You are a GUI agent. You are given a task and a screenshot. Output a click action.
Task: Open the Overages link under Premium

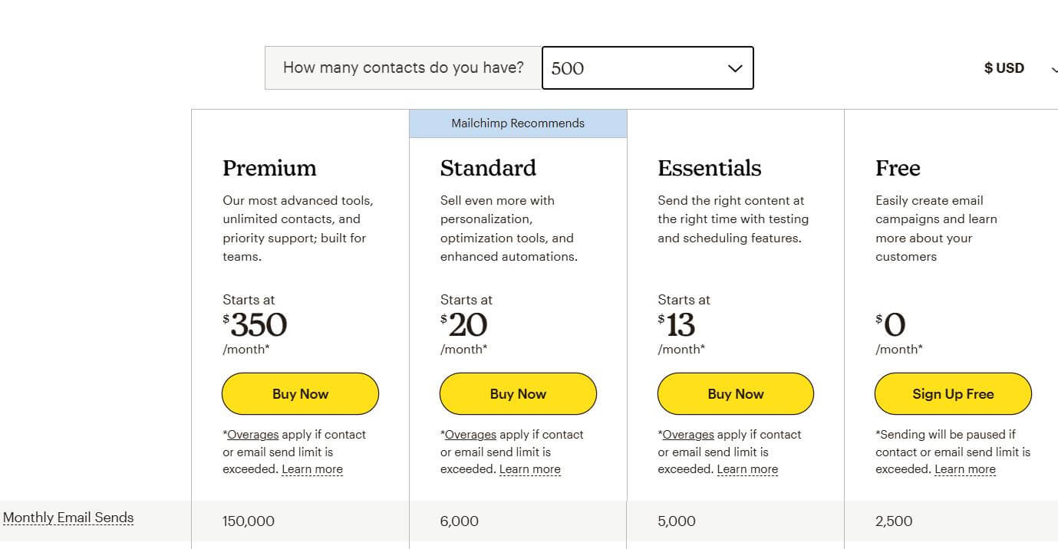(x=253, y=434)
